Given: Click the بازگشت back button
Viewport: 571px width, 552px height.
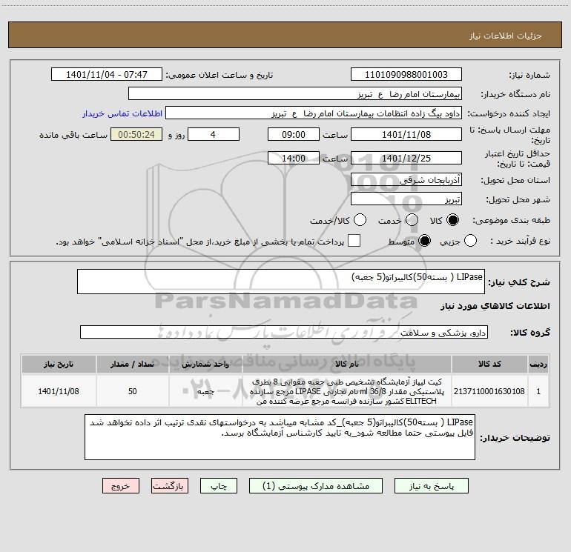Looking at the screenshot, I should click(170, 486).
